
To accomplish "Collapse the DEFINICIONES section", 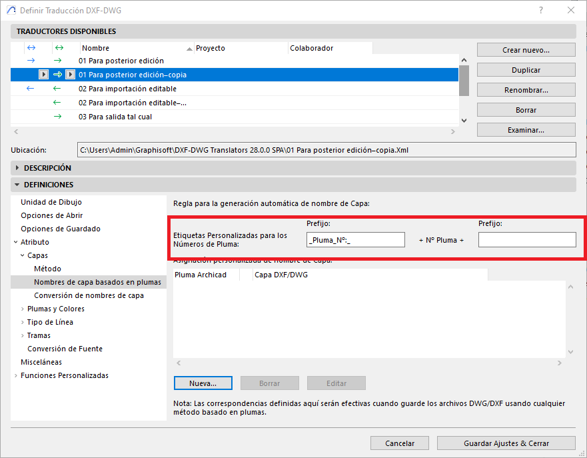I will pyautogui.click(x=17, y=185).
